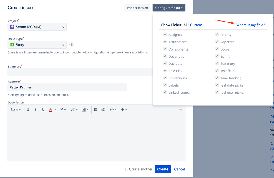Open 'Where is my field?' link
Viewport: 274px width, 178px height.
[x=251, y=25]
